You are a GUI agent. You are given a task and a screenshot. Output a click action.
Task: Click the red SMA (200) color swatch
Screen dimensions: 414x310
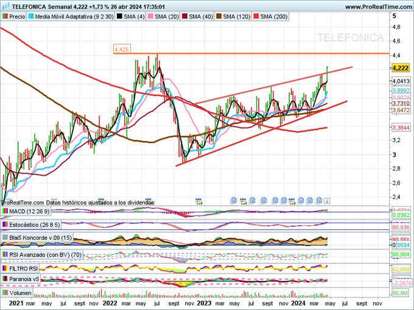click(x=256, y=16)
